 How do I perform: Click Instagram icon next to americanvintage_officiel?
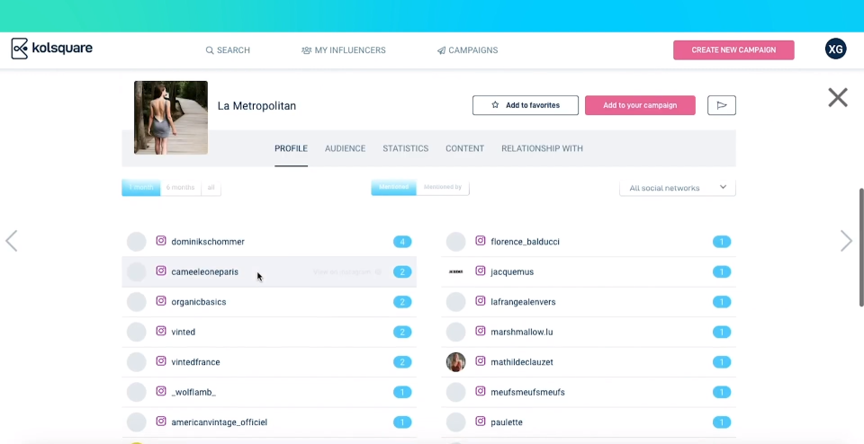coord(161,422)
